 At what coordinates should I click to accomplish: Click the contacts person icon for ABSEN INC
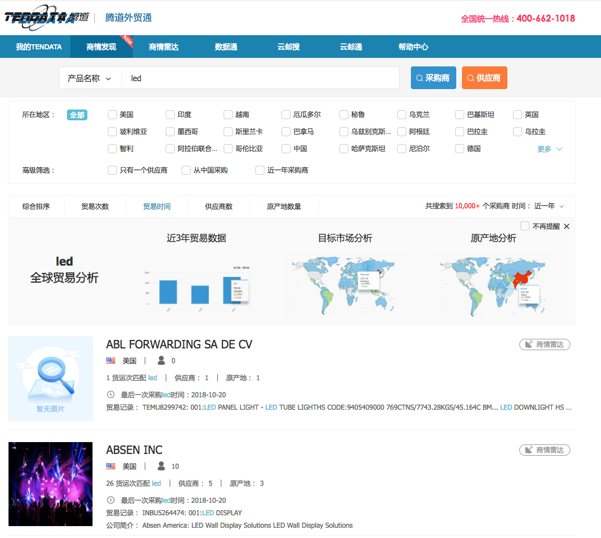click(161, 466)
